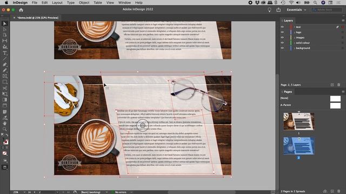
Task: Create new page in Pages panel
Action: click(332, 191)
